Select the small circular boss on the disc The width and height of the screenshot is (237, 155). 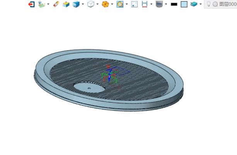pos(89,88)
